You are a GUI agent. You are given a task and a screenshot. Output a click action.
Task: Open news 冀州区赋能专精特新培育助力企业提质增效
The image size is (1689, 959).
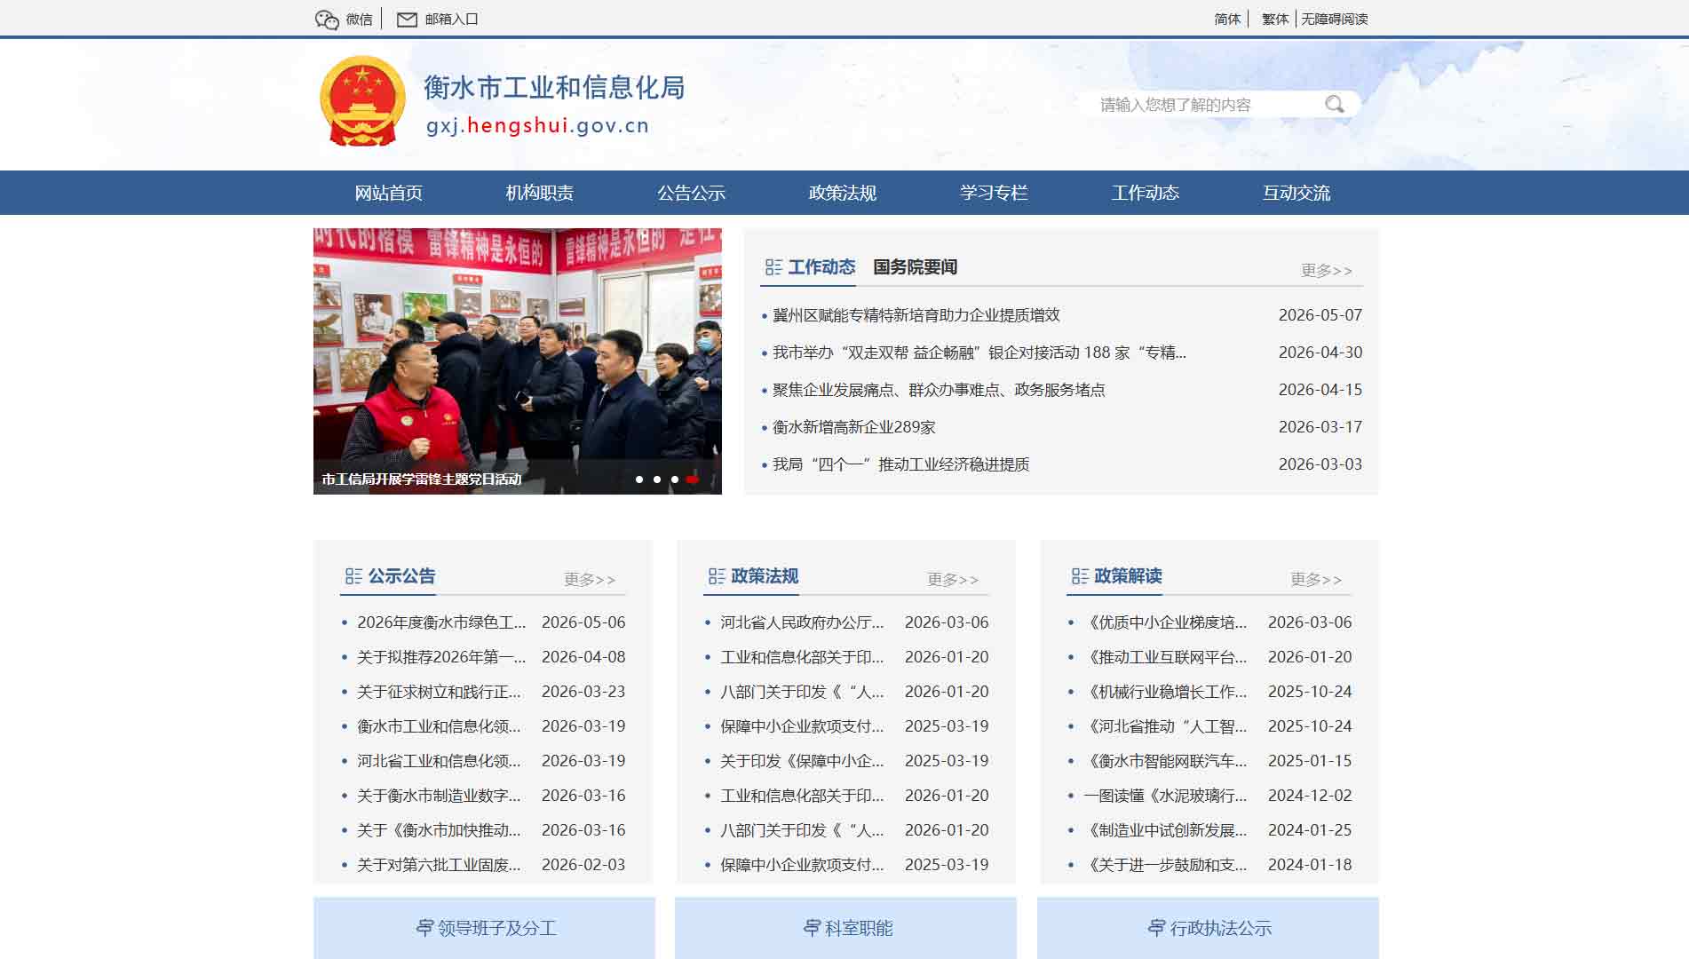coord(916,315)
